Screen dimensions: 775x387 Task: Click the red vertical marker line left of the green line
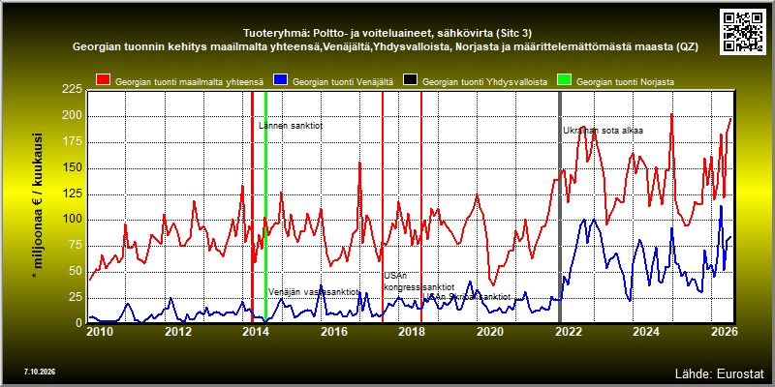tap(252, 206)
